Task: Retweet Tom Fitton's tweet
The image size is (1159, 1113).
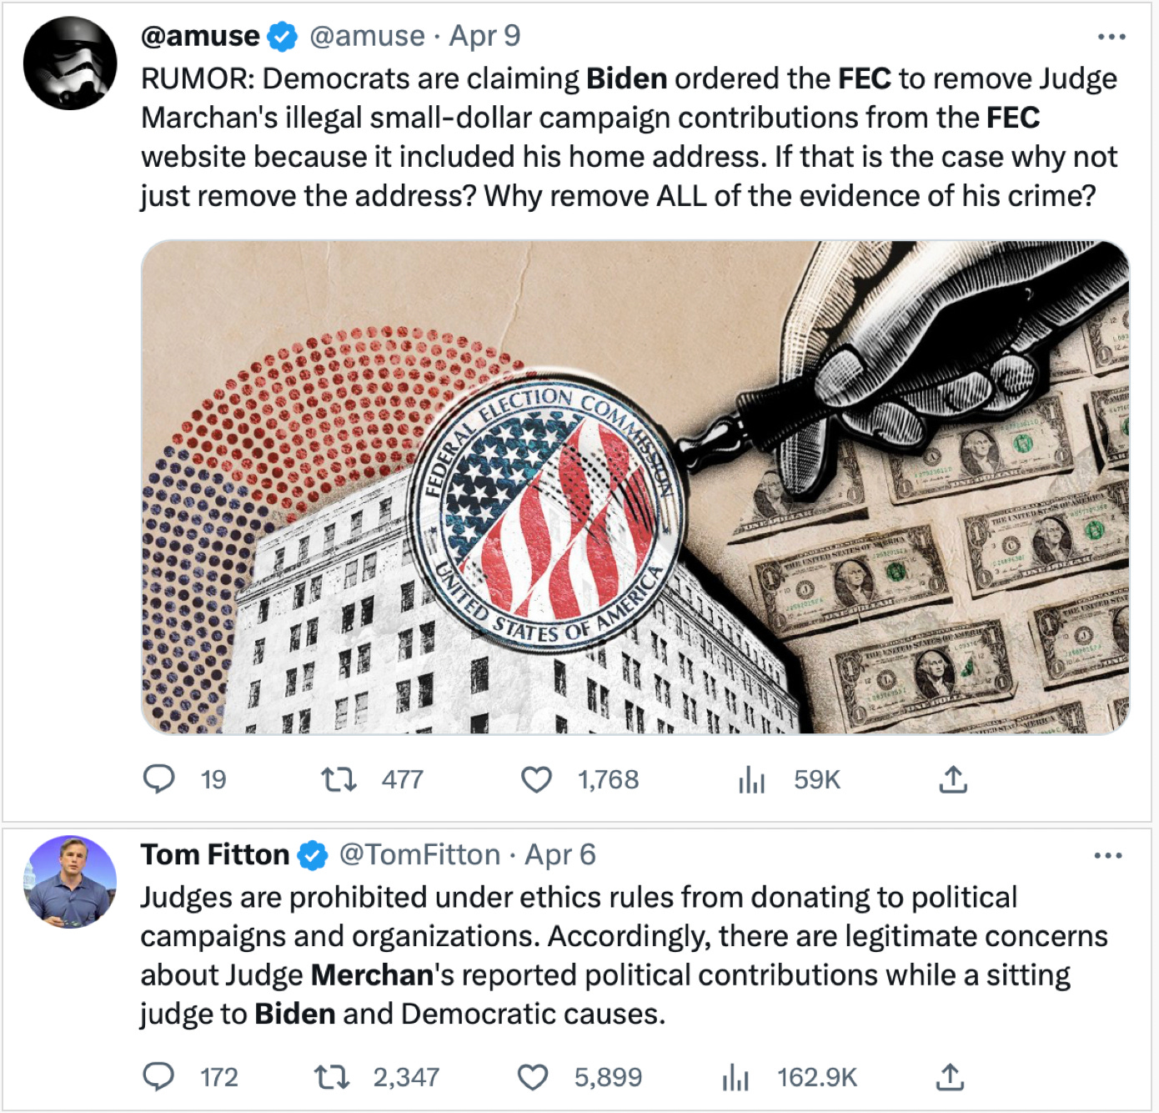Action: (331, 1077)
